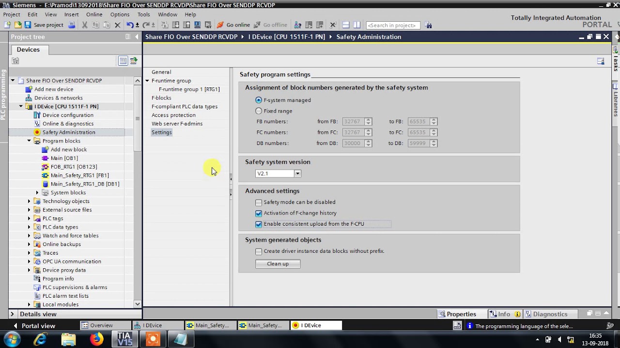The height and width of the screenshot is (348, 620).
Task: Select FOB_RTG1 [OB123] block
Action: point(74,167)
